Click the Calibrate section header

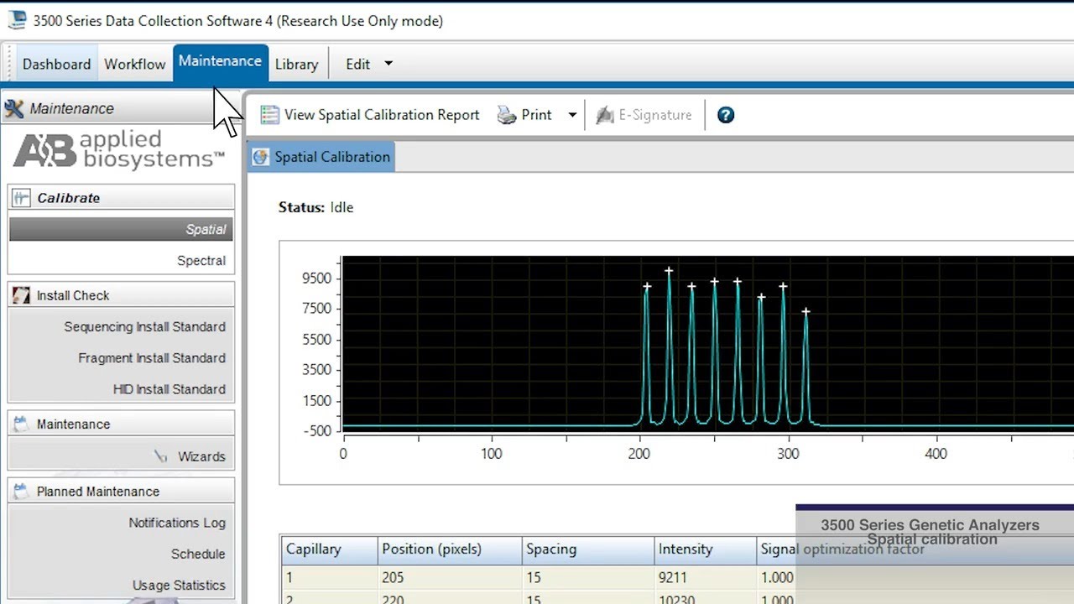click(121, 198)
